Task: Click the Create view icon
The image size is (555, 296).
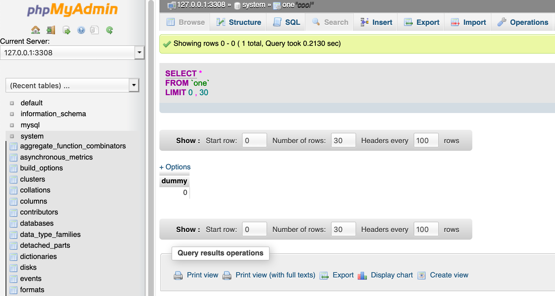Action: 422,276
